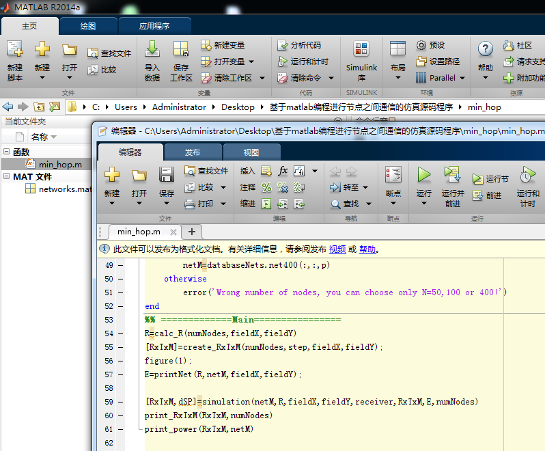Screen dimensions: 545x451
Task: Click min_hop folder in address path
Action: click(484, 107)
